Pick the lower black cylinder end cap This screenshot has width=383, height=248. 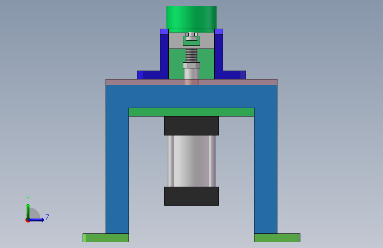tap(191, 196)
